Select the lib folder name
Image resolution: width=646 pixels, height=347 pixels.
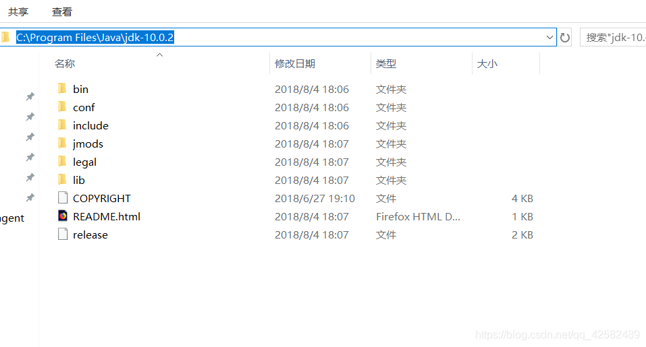(79, 180)
